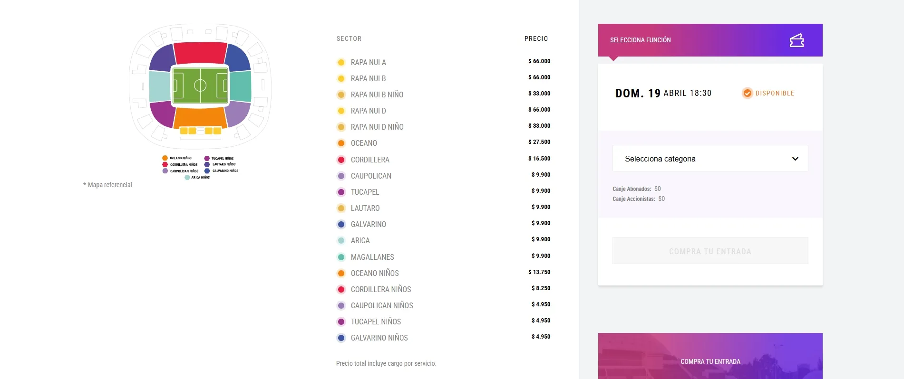Open the Selecciona categoria combo box

coord(710,159)
